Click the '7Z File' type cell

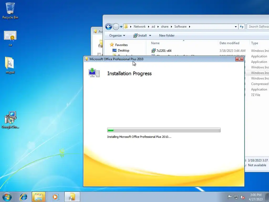pyautogui.click(x=255, y=95)
